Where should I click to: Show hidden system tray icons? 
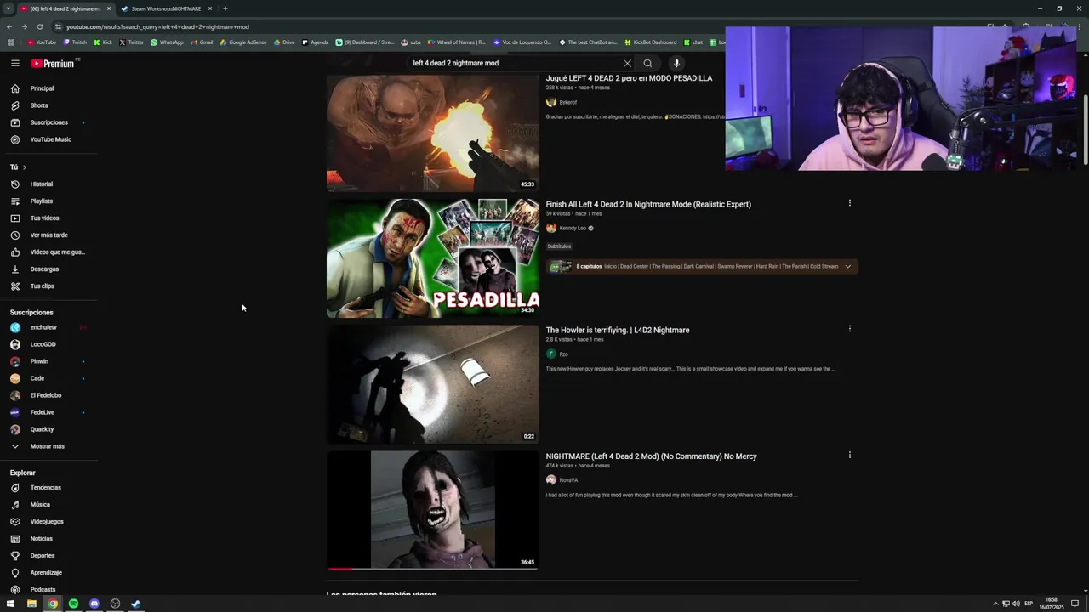pyautogui.click(x=995, y=603)
